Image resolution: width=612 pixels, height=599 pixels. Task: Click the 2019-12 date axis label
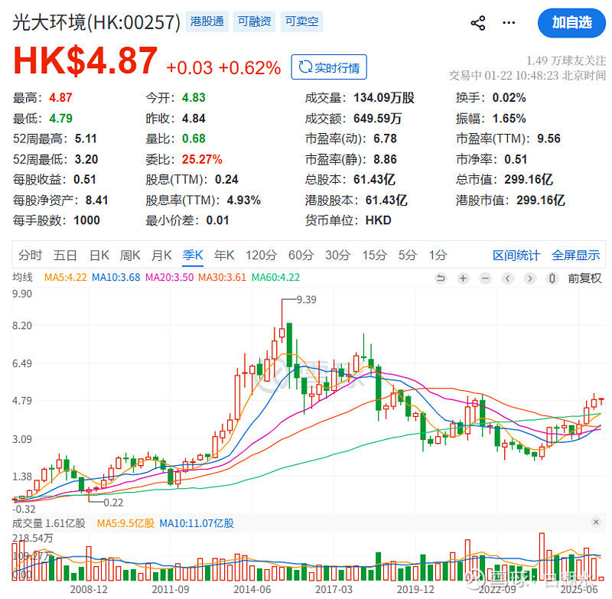[415, 589]
